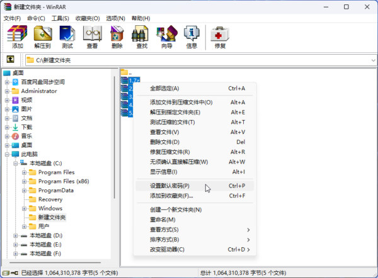Screen dimensions: 378x278
Task: Click the 解压到 (Extract To) toolbar icon
Action: coord(42,38)
